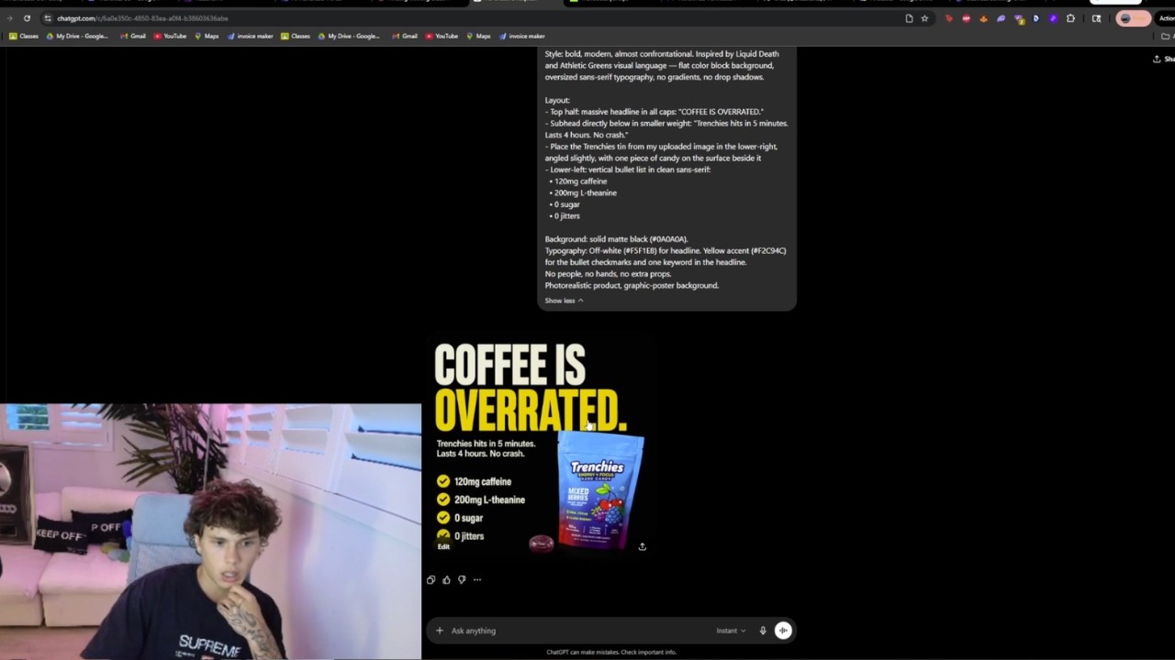This screenshot has width=1175, height=660.
Task: Open the rightmost YouTube bookmark
Action: click(442, 36)
